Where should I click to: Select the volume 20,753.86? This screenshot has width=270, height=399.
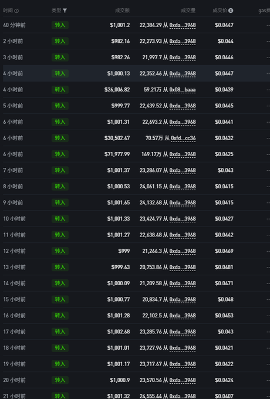tap(151, 267)
